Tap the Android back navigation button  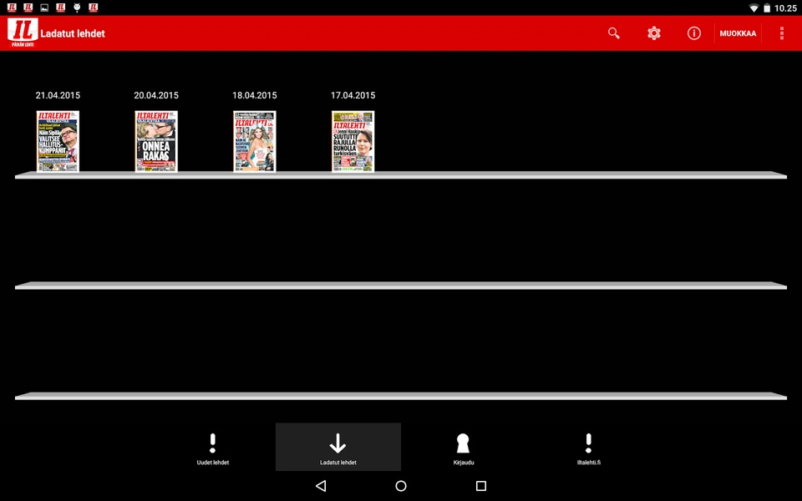(x=321, y=486)
